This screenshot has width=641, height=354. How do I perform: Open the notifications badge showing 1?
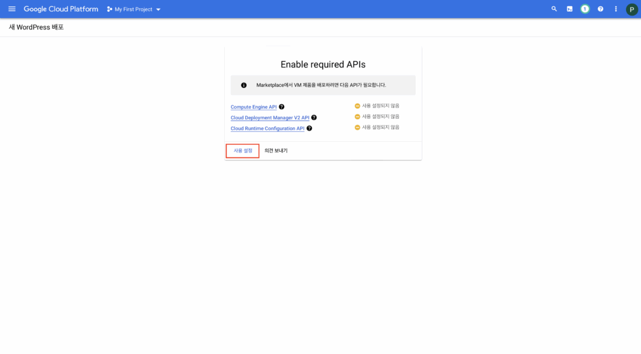585,9
